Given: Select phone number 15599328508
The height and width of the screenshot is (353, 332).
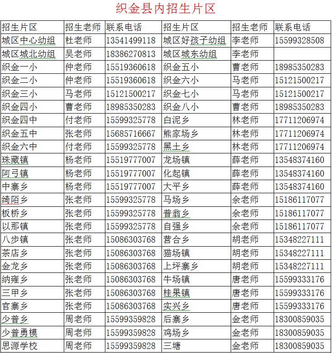Looking at the screenshot, I should [299, 41].
